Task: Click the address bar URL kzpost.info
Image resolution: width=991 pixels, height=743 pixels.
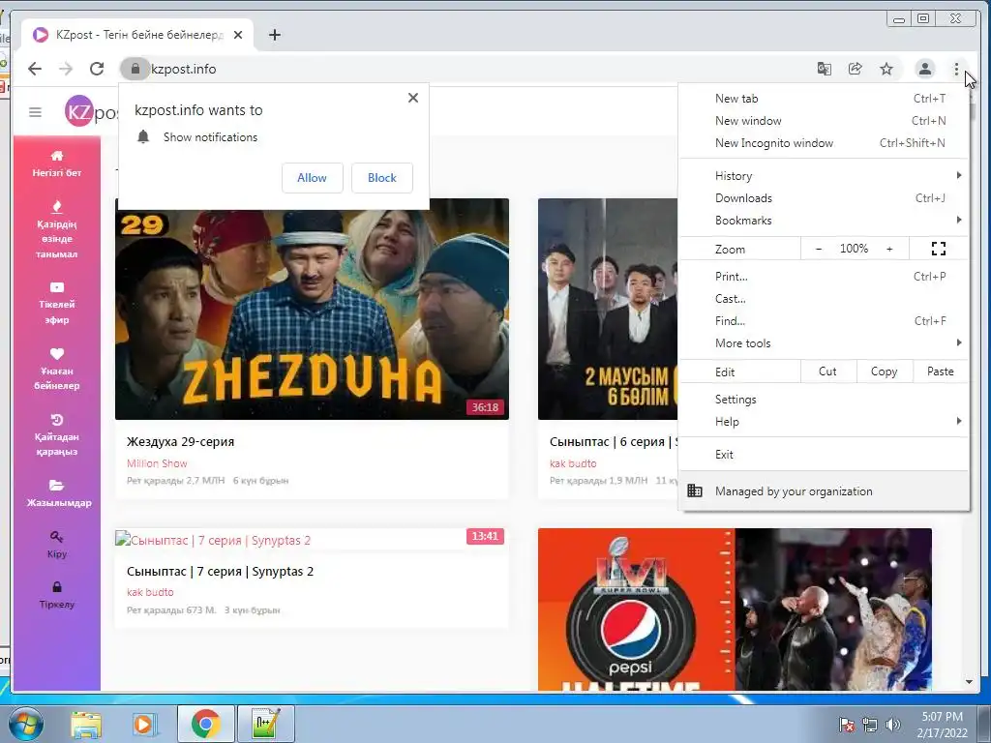Action: click(184, 69)
